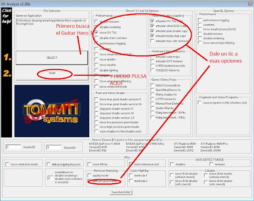
Task: Toggle DirectX performance logging checkbox
Action: pos(96,43)
